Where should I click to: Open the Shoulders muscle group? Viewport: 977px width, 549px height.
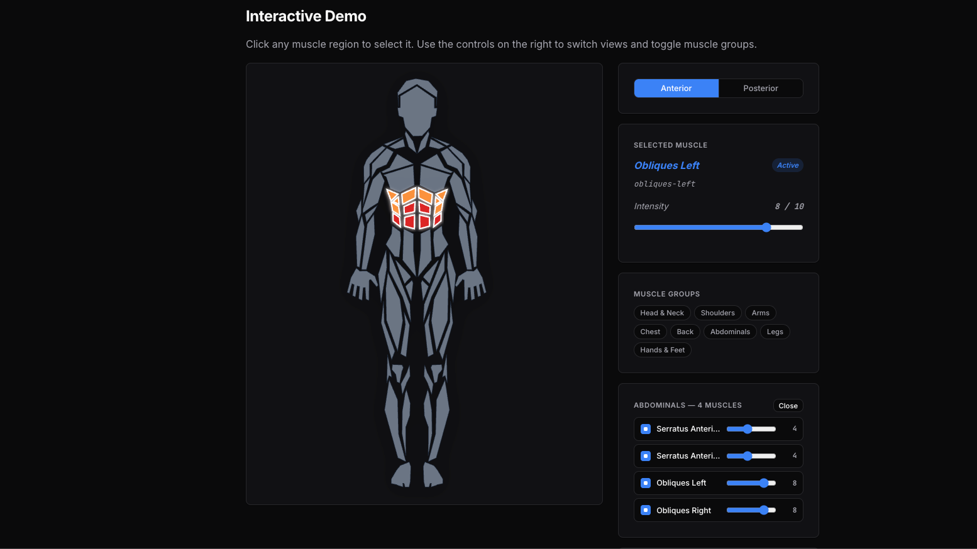coord(717,312)
